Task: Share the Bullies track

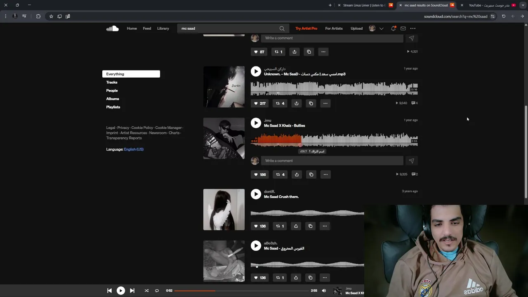Action: 297,174
